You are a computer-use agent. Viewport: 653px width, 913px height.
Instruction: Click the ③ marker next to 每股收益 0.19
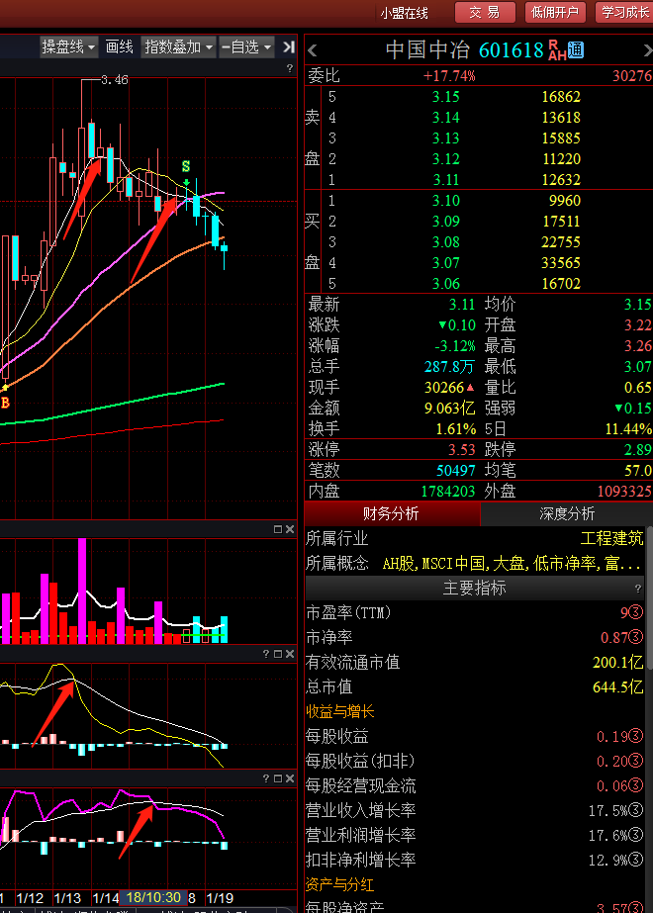tap(636, 737)
